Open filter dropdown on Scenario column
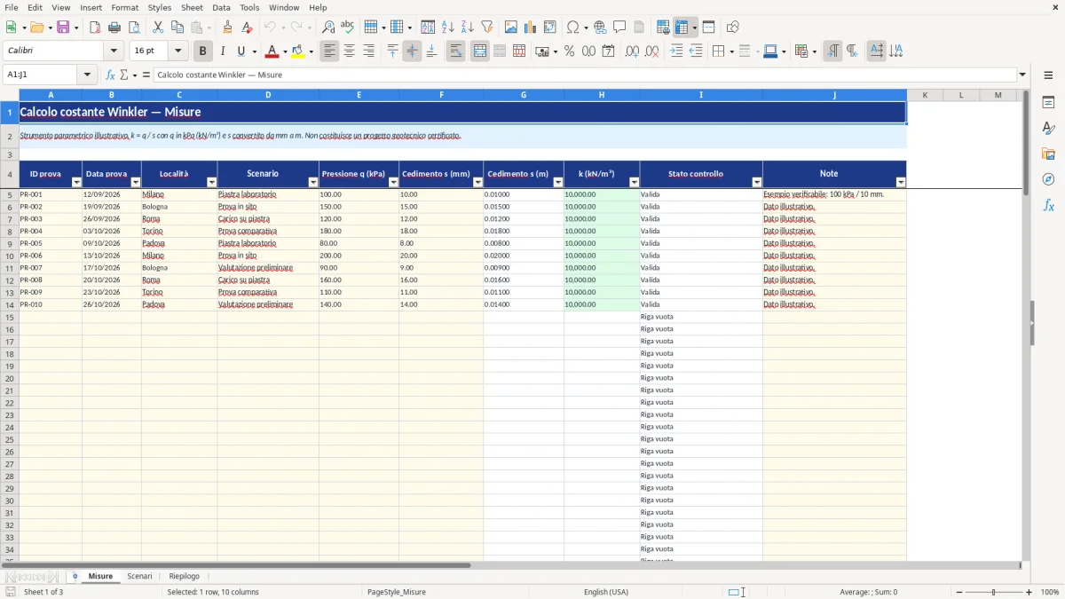 tap(313, 182)
